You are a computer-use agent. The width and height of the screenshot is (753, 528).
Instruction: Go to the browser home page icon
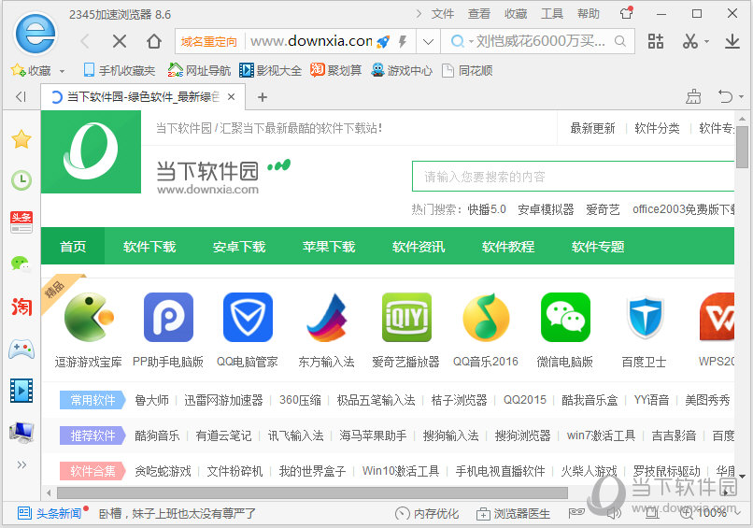point(153,41)
